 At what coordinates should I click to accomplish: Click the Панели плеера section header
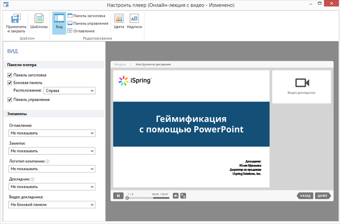pos(54,65)
